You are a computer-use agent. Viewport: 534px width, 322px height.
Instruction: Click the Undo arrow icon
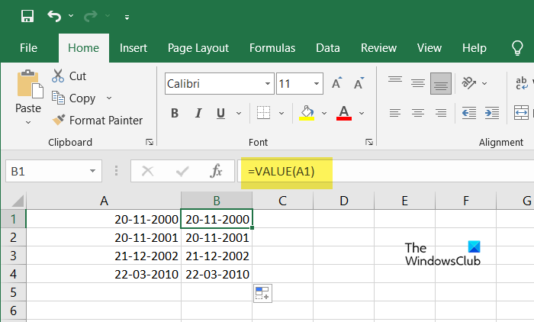(x=54, y=16)
